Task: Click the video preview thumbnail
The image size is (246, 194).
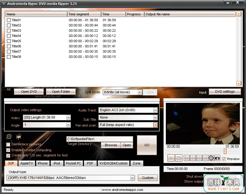Action: (203, 124)
